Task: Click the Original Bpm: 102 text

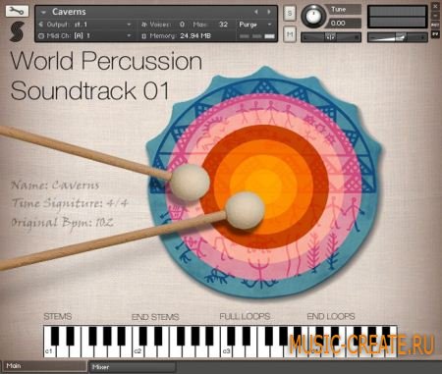Action: (x=62, y=223)
